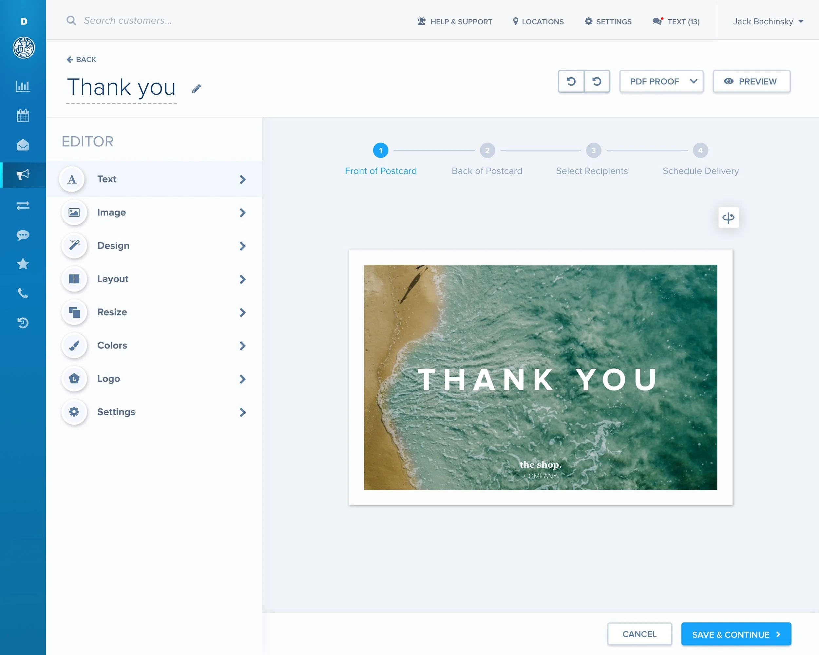This screenshot has width=819, height=655.
Task: Click the pencil icon to rename the title
Action: [x=196, y=89]
